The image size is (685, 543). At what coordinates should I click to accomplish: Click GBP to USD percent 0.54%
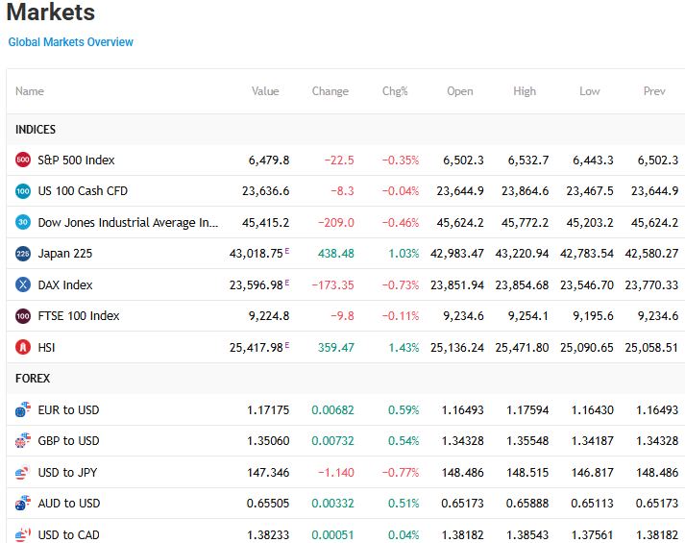click(x=404, y=441)
